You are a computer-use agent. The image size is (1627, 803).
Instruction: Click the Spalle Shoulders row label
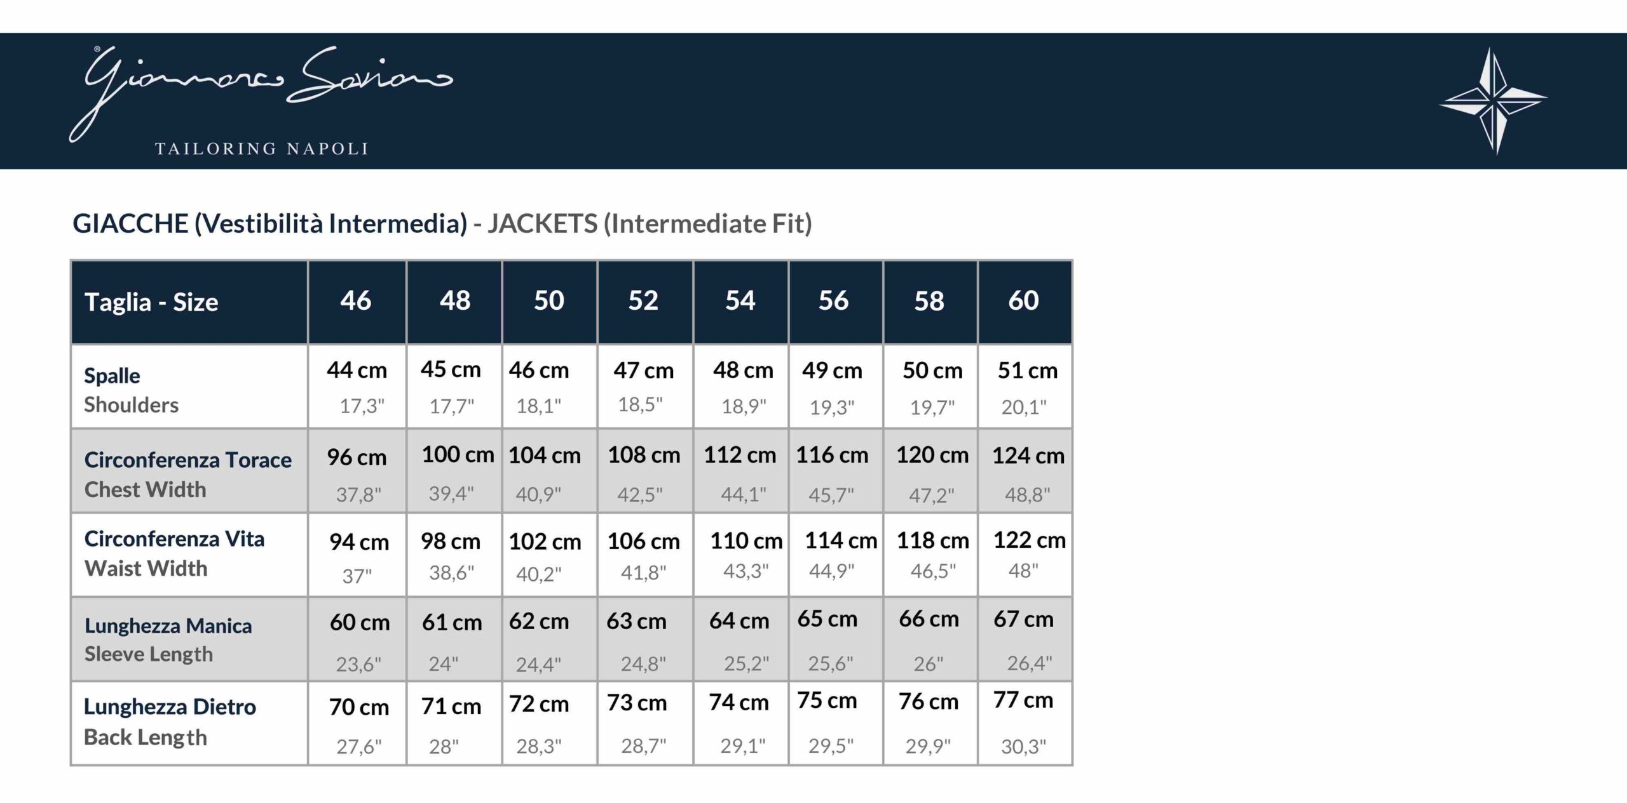pyautogui.click(x=131, y=390)
